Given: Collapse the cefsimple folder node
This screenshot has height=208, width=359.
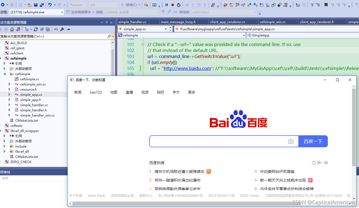Looking at the screenshot, I should (x=5, y=74).
